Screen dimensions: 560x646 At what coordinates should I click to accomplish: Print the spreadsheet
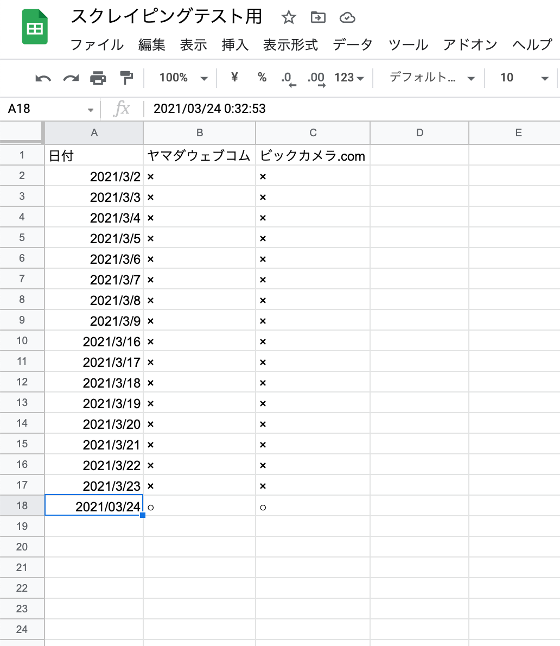pyautogui.click(x=98, y=78)
